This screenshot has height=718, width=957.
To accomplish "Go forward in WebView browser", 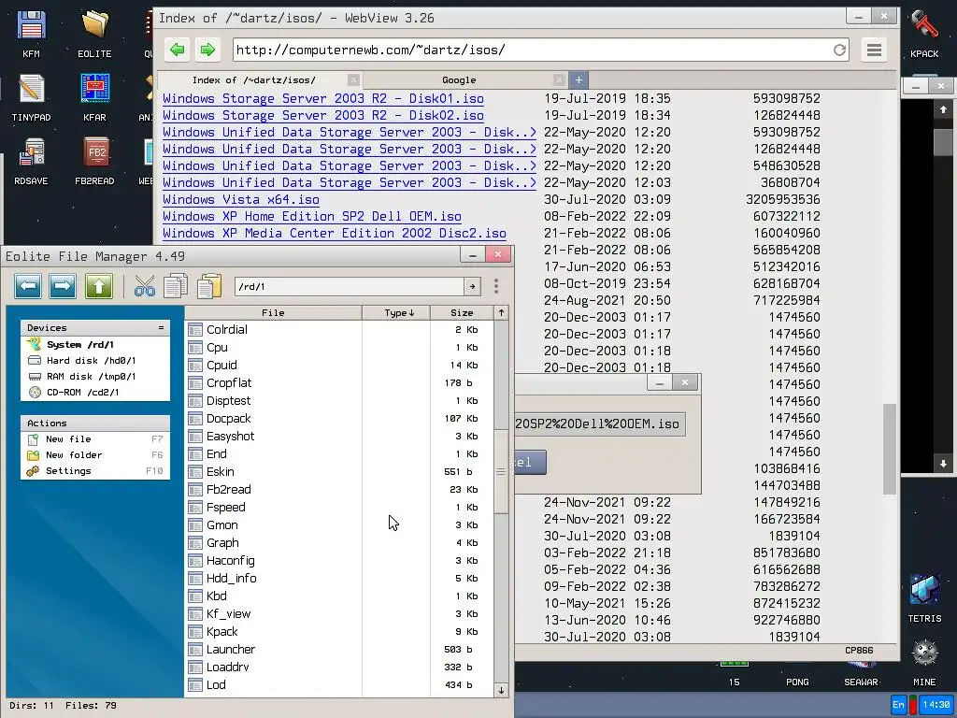I will (x=207, y=50).
